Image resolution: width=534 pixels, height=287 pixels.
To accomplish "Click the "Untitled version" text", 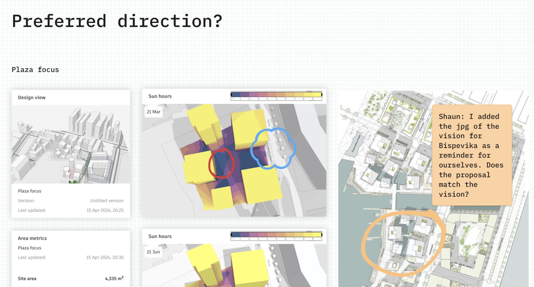I will coord(107,200).
